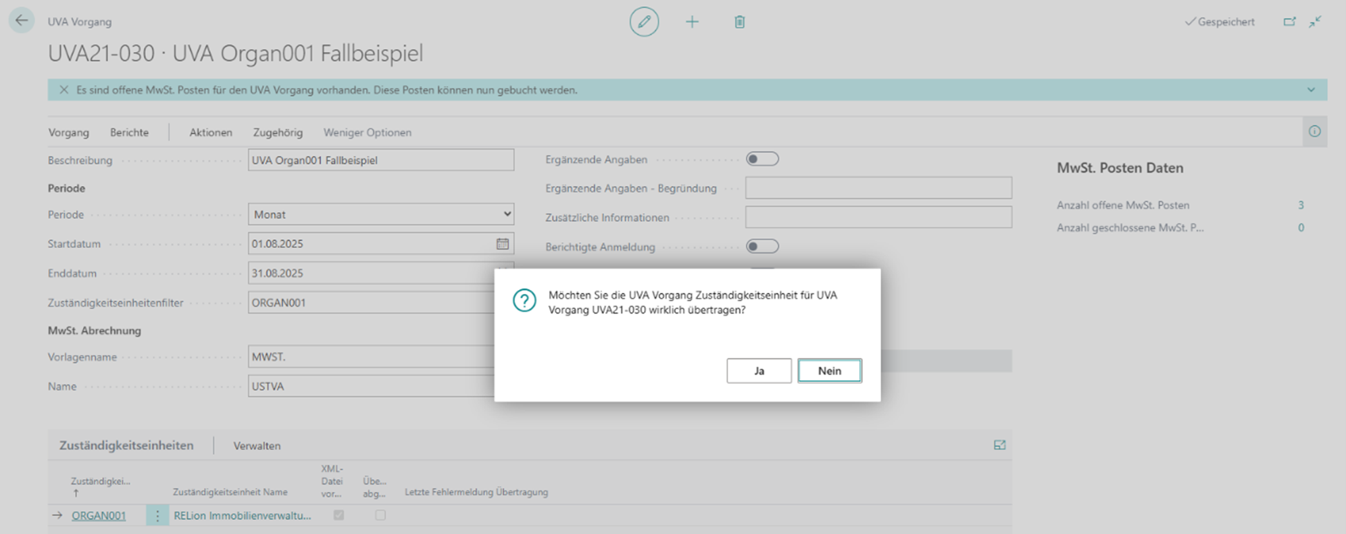Open the Aktionen menu
Screen dimensions: 1346x534
(x=210, y=132)
